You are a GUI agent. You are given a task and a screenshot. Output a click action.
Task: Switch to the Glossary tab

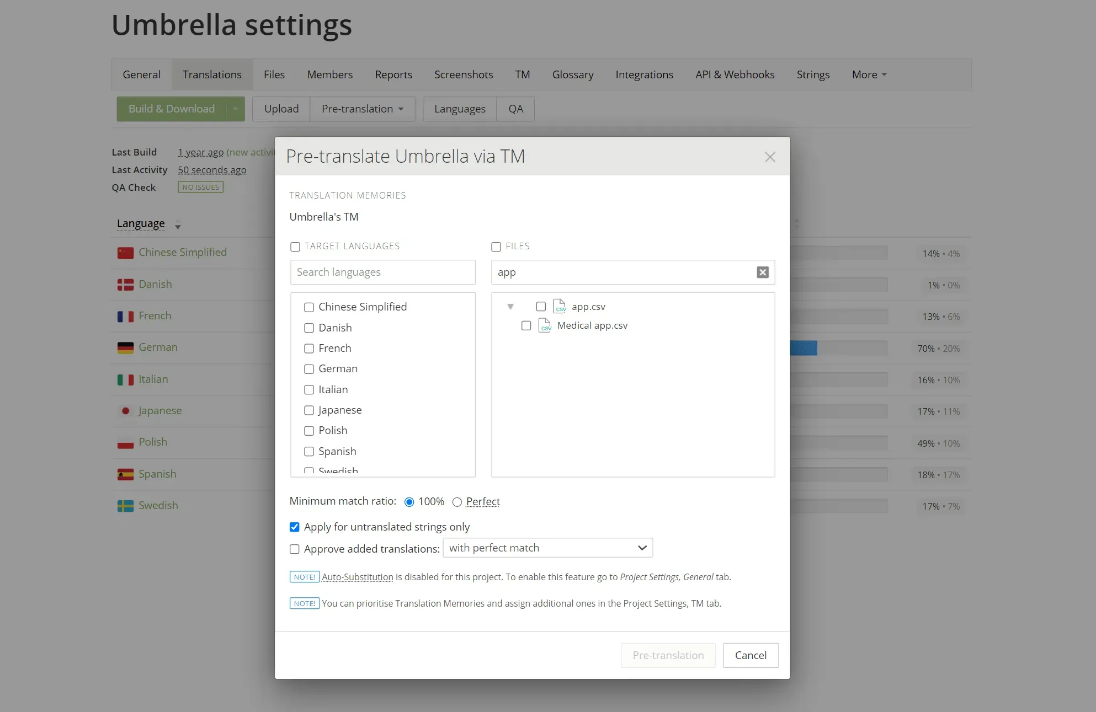point(572,74)
